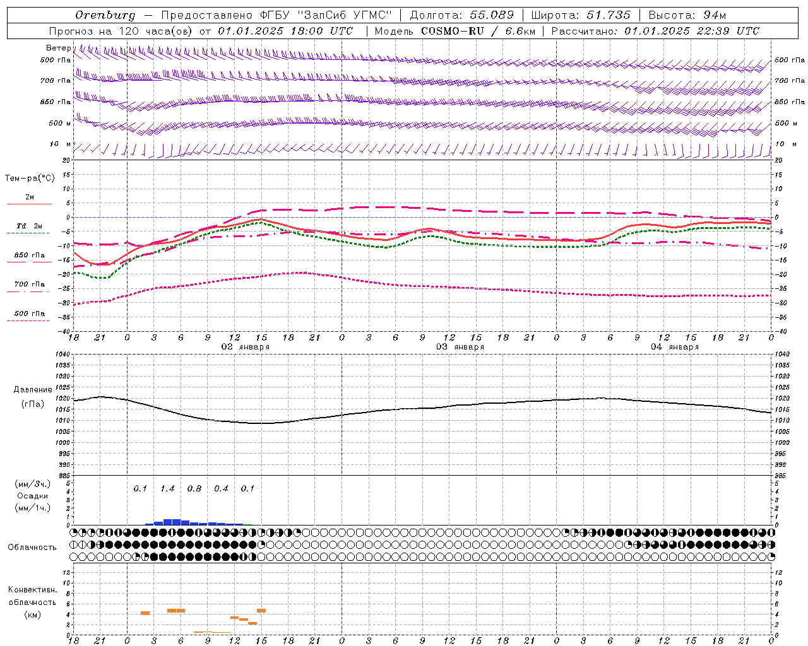Click the 2м temperature legend line sample
808x646 pixels.
pyautogui.click(x=29, y=204)
